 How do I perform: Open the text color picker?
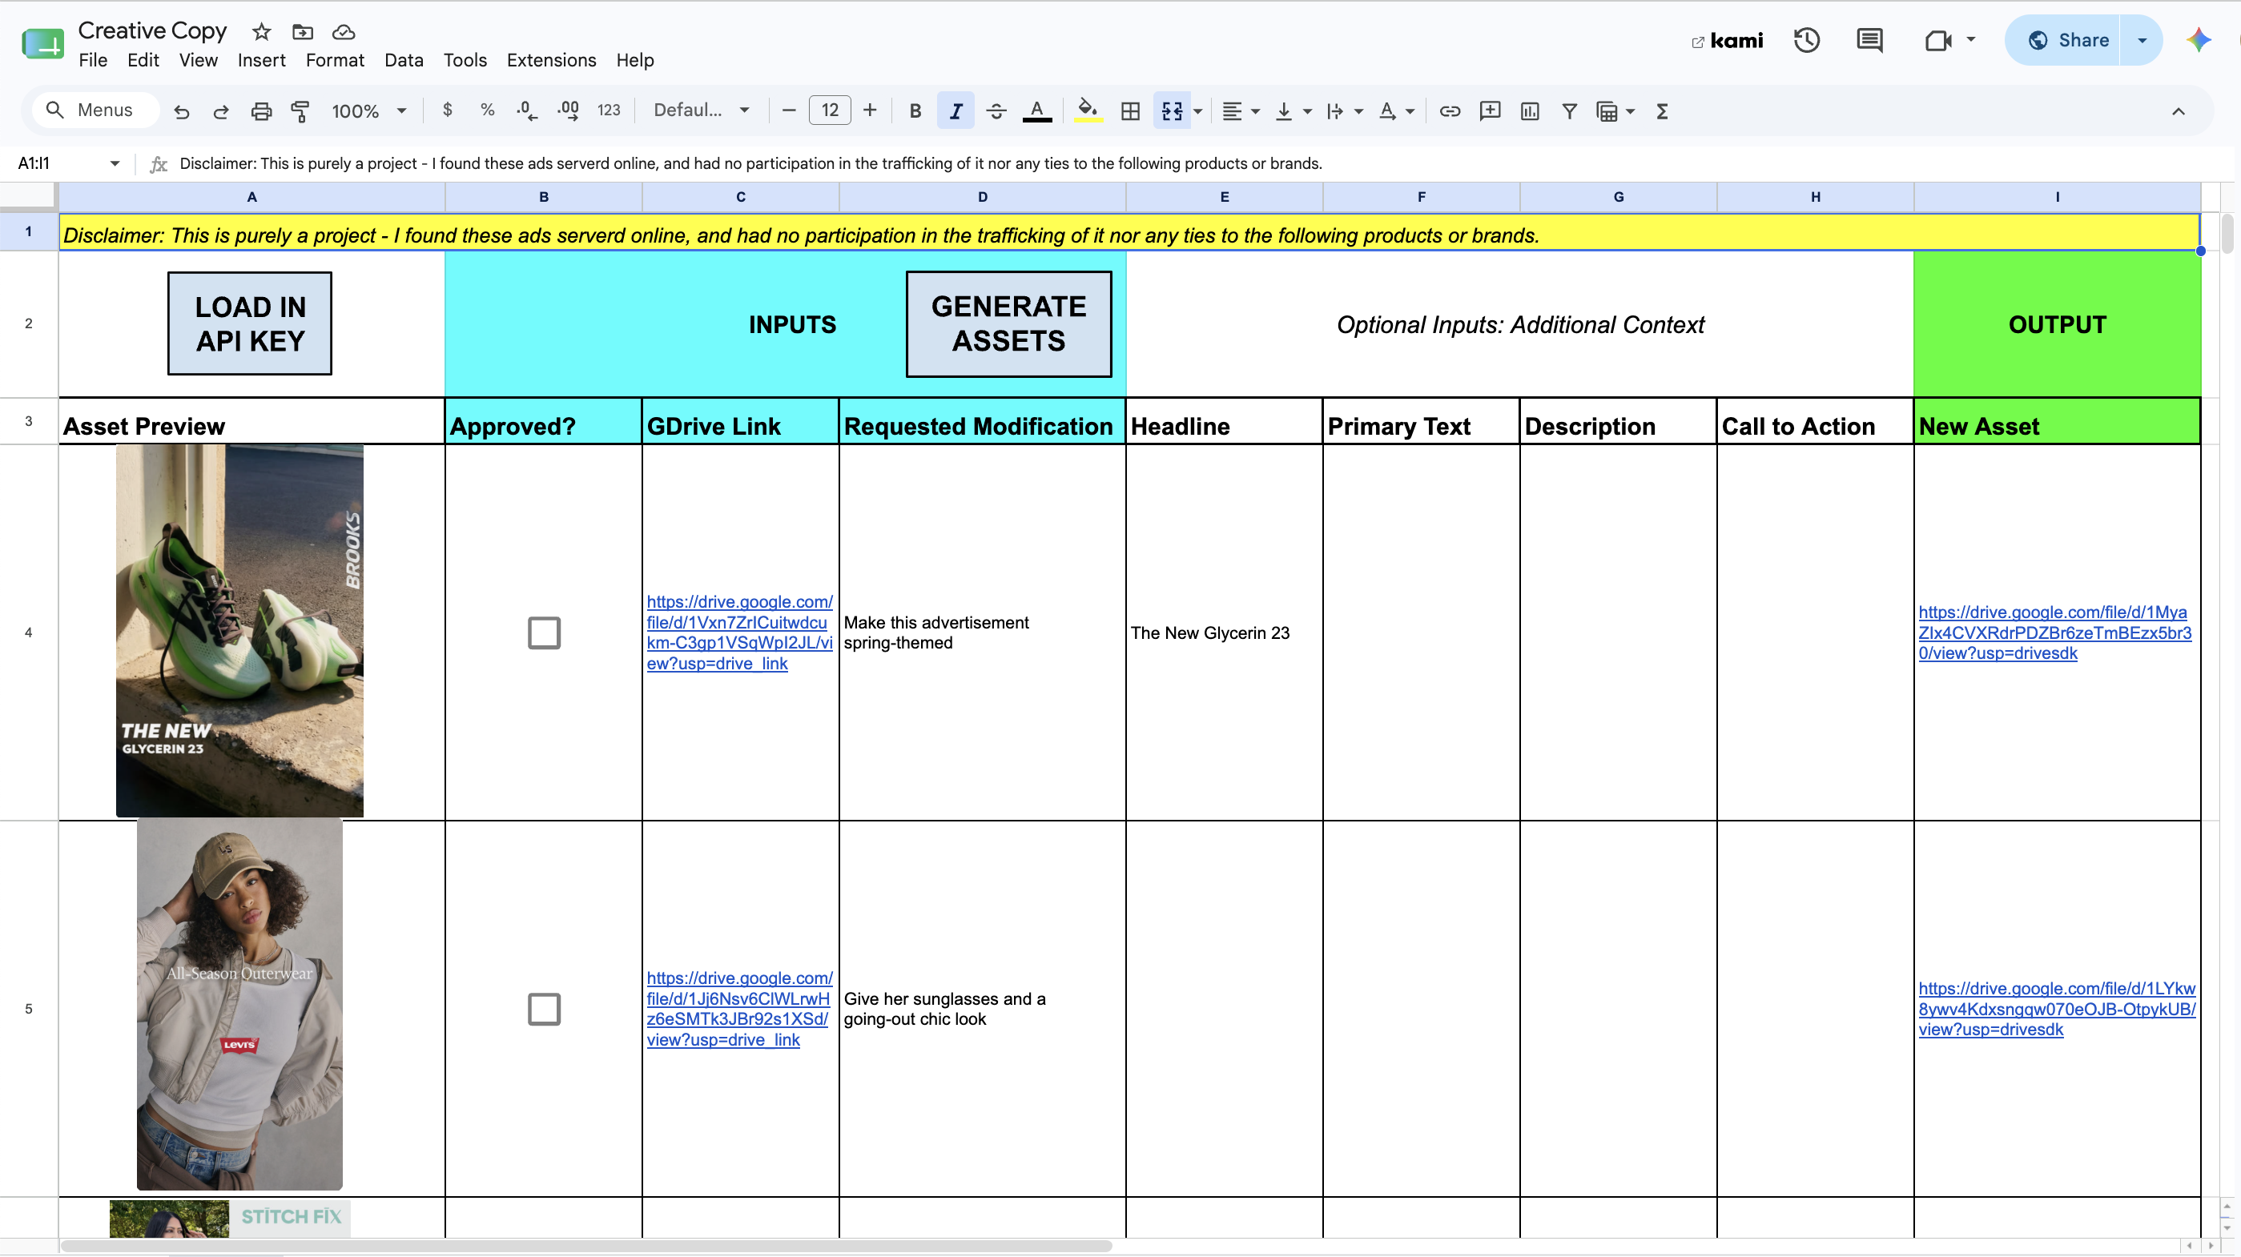[1036, 111]
